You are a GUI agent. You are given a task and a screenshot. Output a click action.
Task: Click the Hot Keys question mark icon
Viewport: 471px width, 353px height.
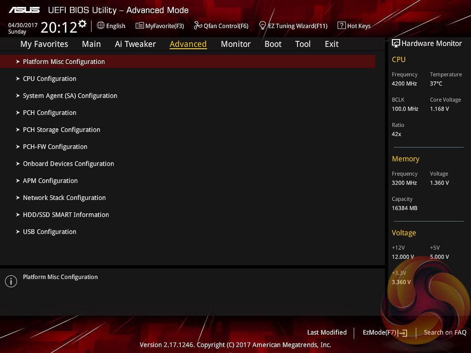[342, 26]
